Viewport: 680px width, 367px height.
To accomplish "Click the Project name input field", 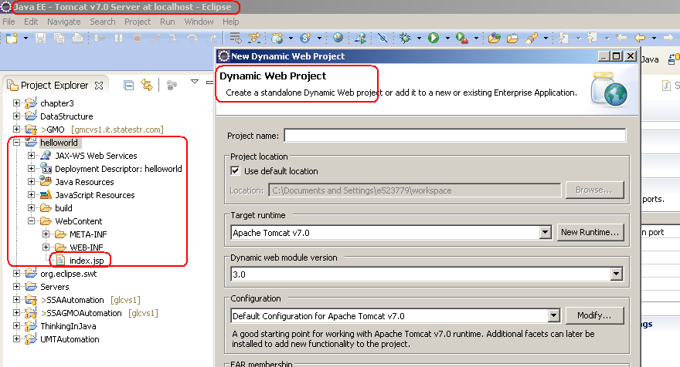I will (455, 136).
